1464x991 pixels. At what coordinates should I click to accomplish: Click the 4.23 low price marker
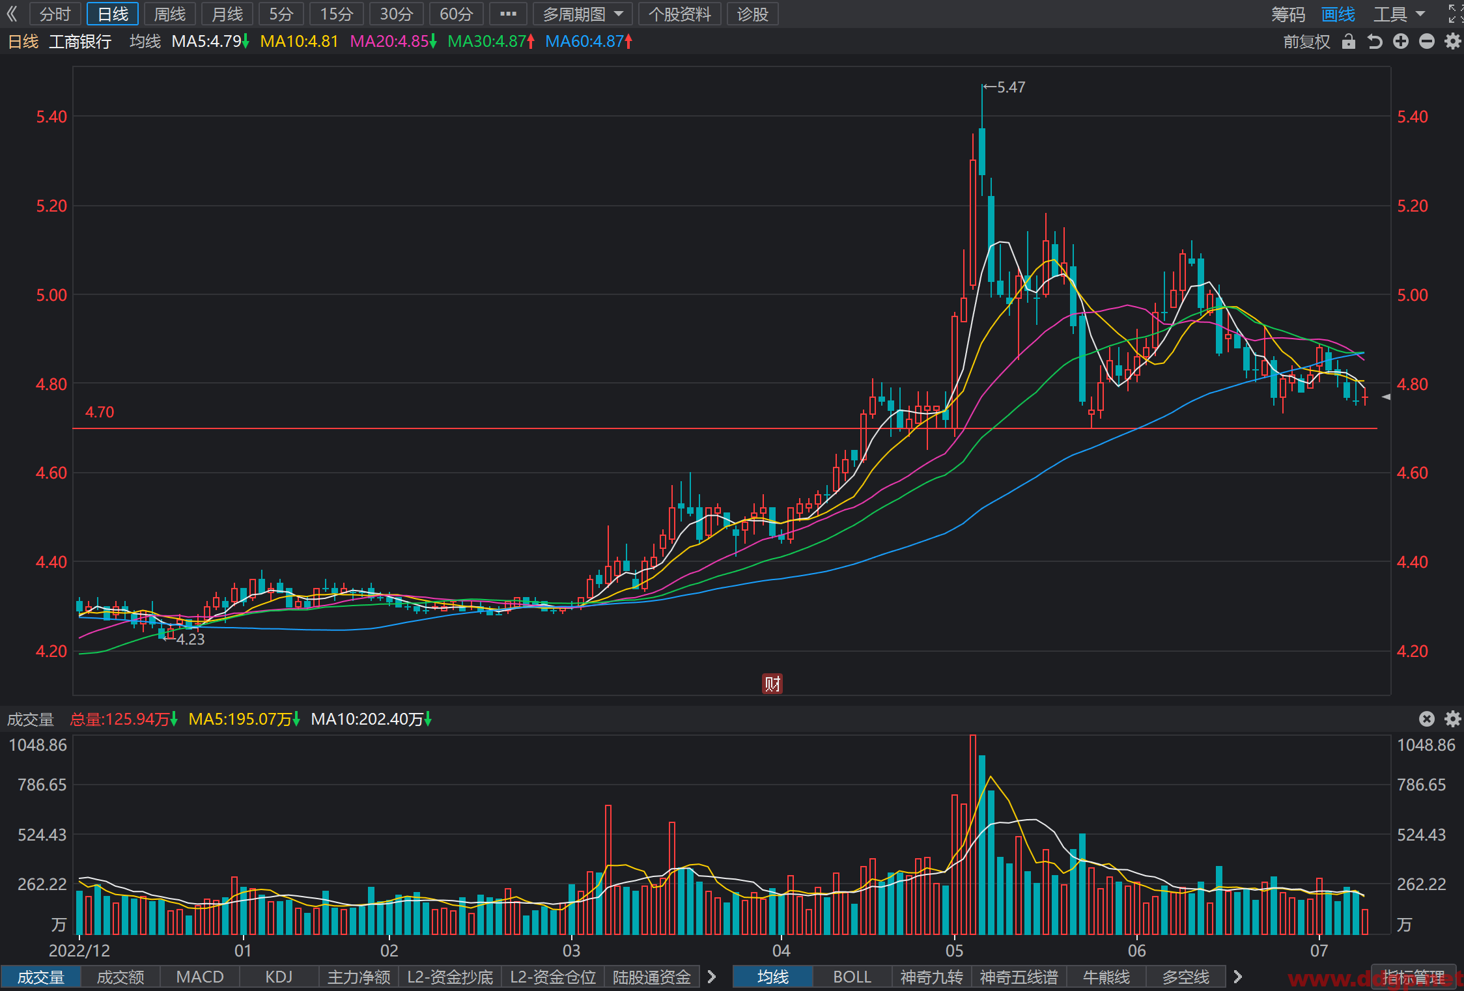[x=185, y=639]
